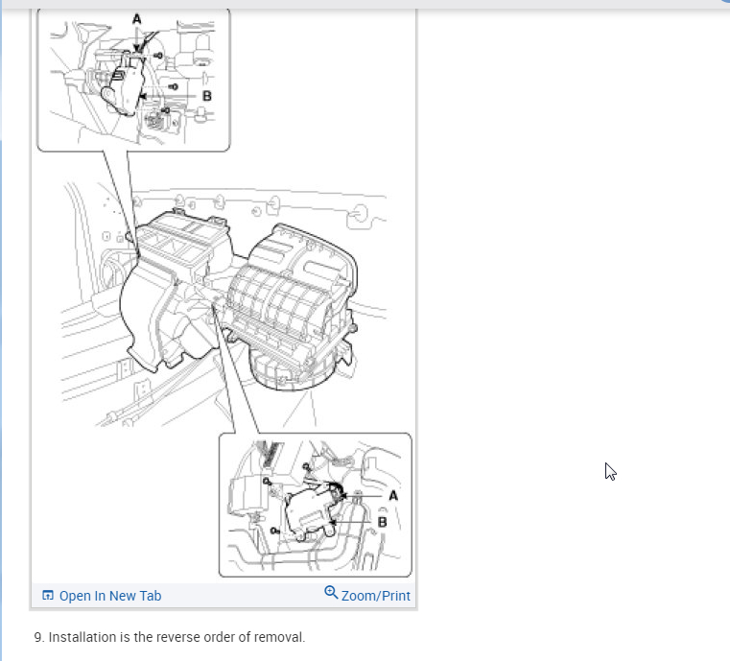Click the heater blower unit diagram image

coord(224,294)
